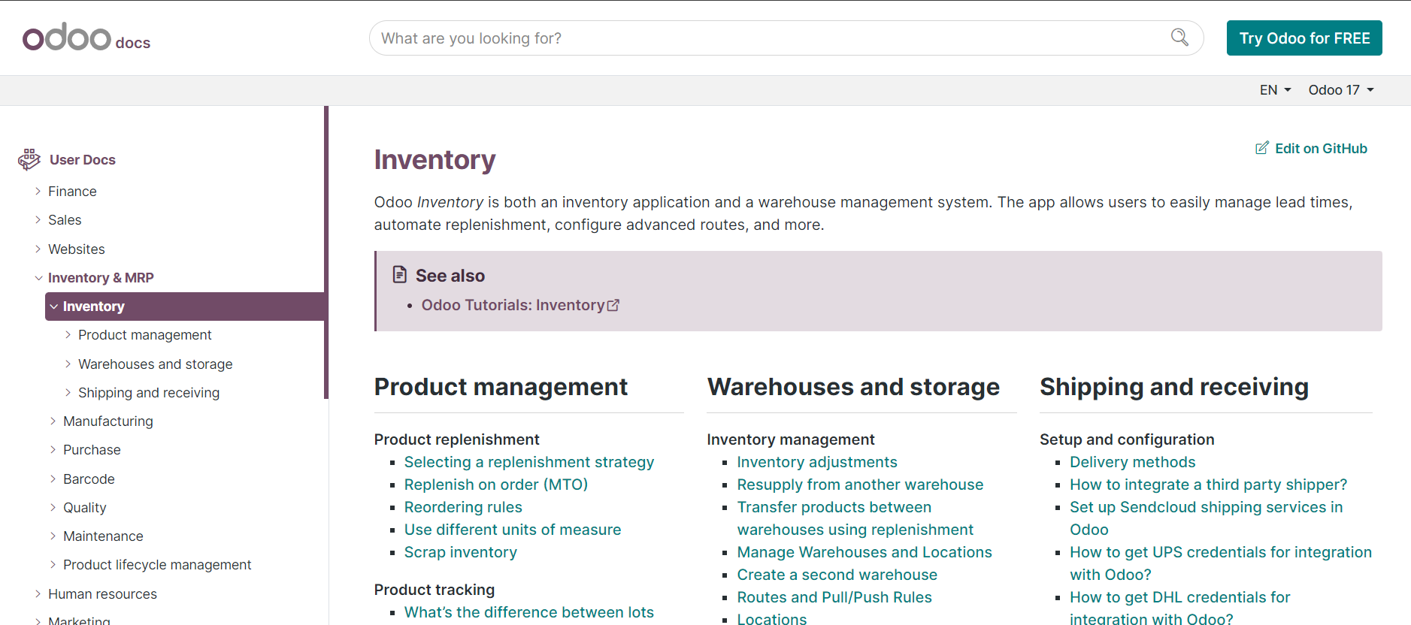Viewport: 1411px width, 625px height.
Task: Open Set up Sendcloud shipping services link
Action: click(x=1207, y=518)
